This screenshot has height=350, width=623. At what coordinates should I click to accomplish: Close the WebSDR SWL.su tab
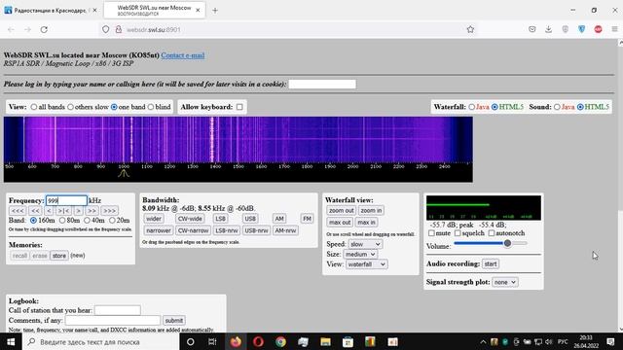[x=198, y=11]
